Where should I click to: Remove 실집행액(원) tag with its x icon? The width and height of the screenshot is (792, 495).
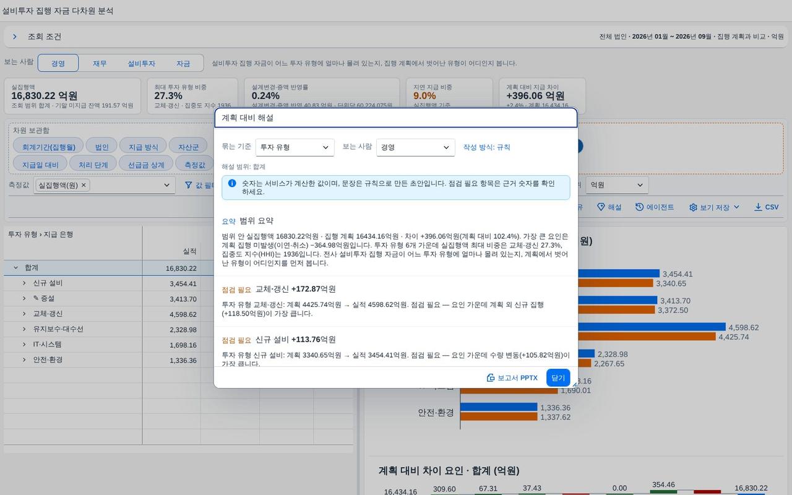coord(84,184)
